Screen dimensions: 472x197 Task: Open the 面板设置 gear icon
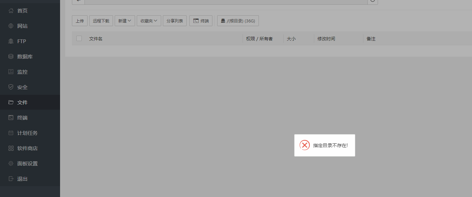pos(11,163)
